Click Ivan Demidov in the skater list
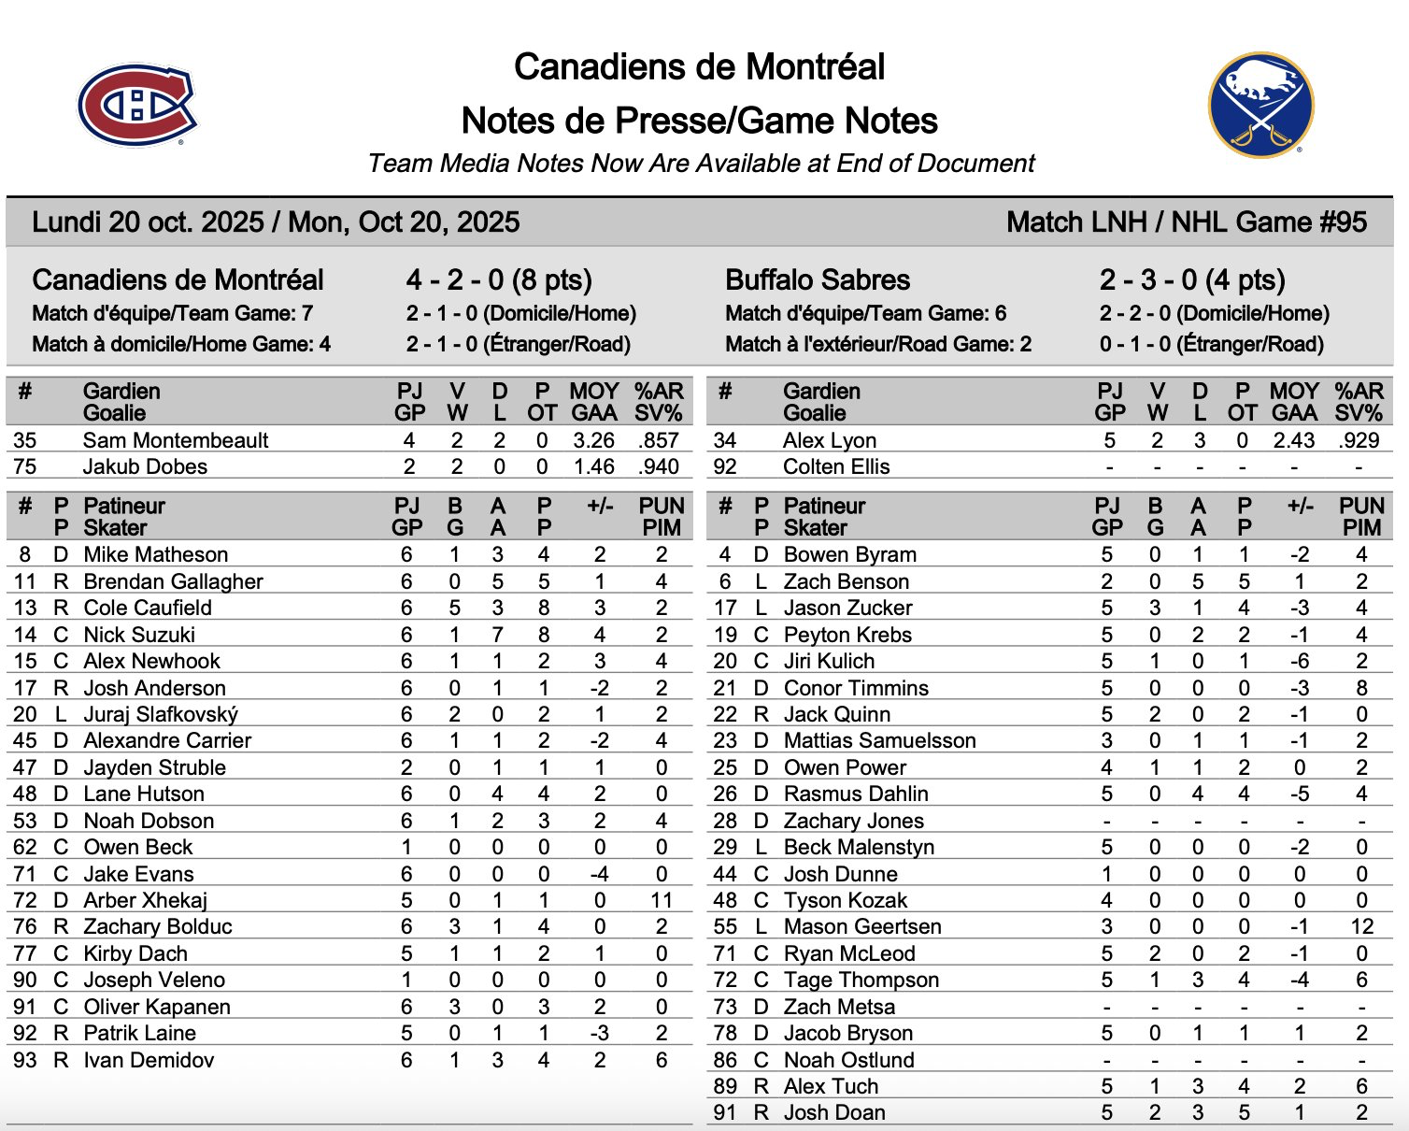This screenshot has width=1409, height=1131. (149, 1060)
